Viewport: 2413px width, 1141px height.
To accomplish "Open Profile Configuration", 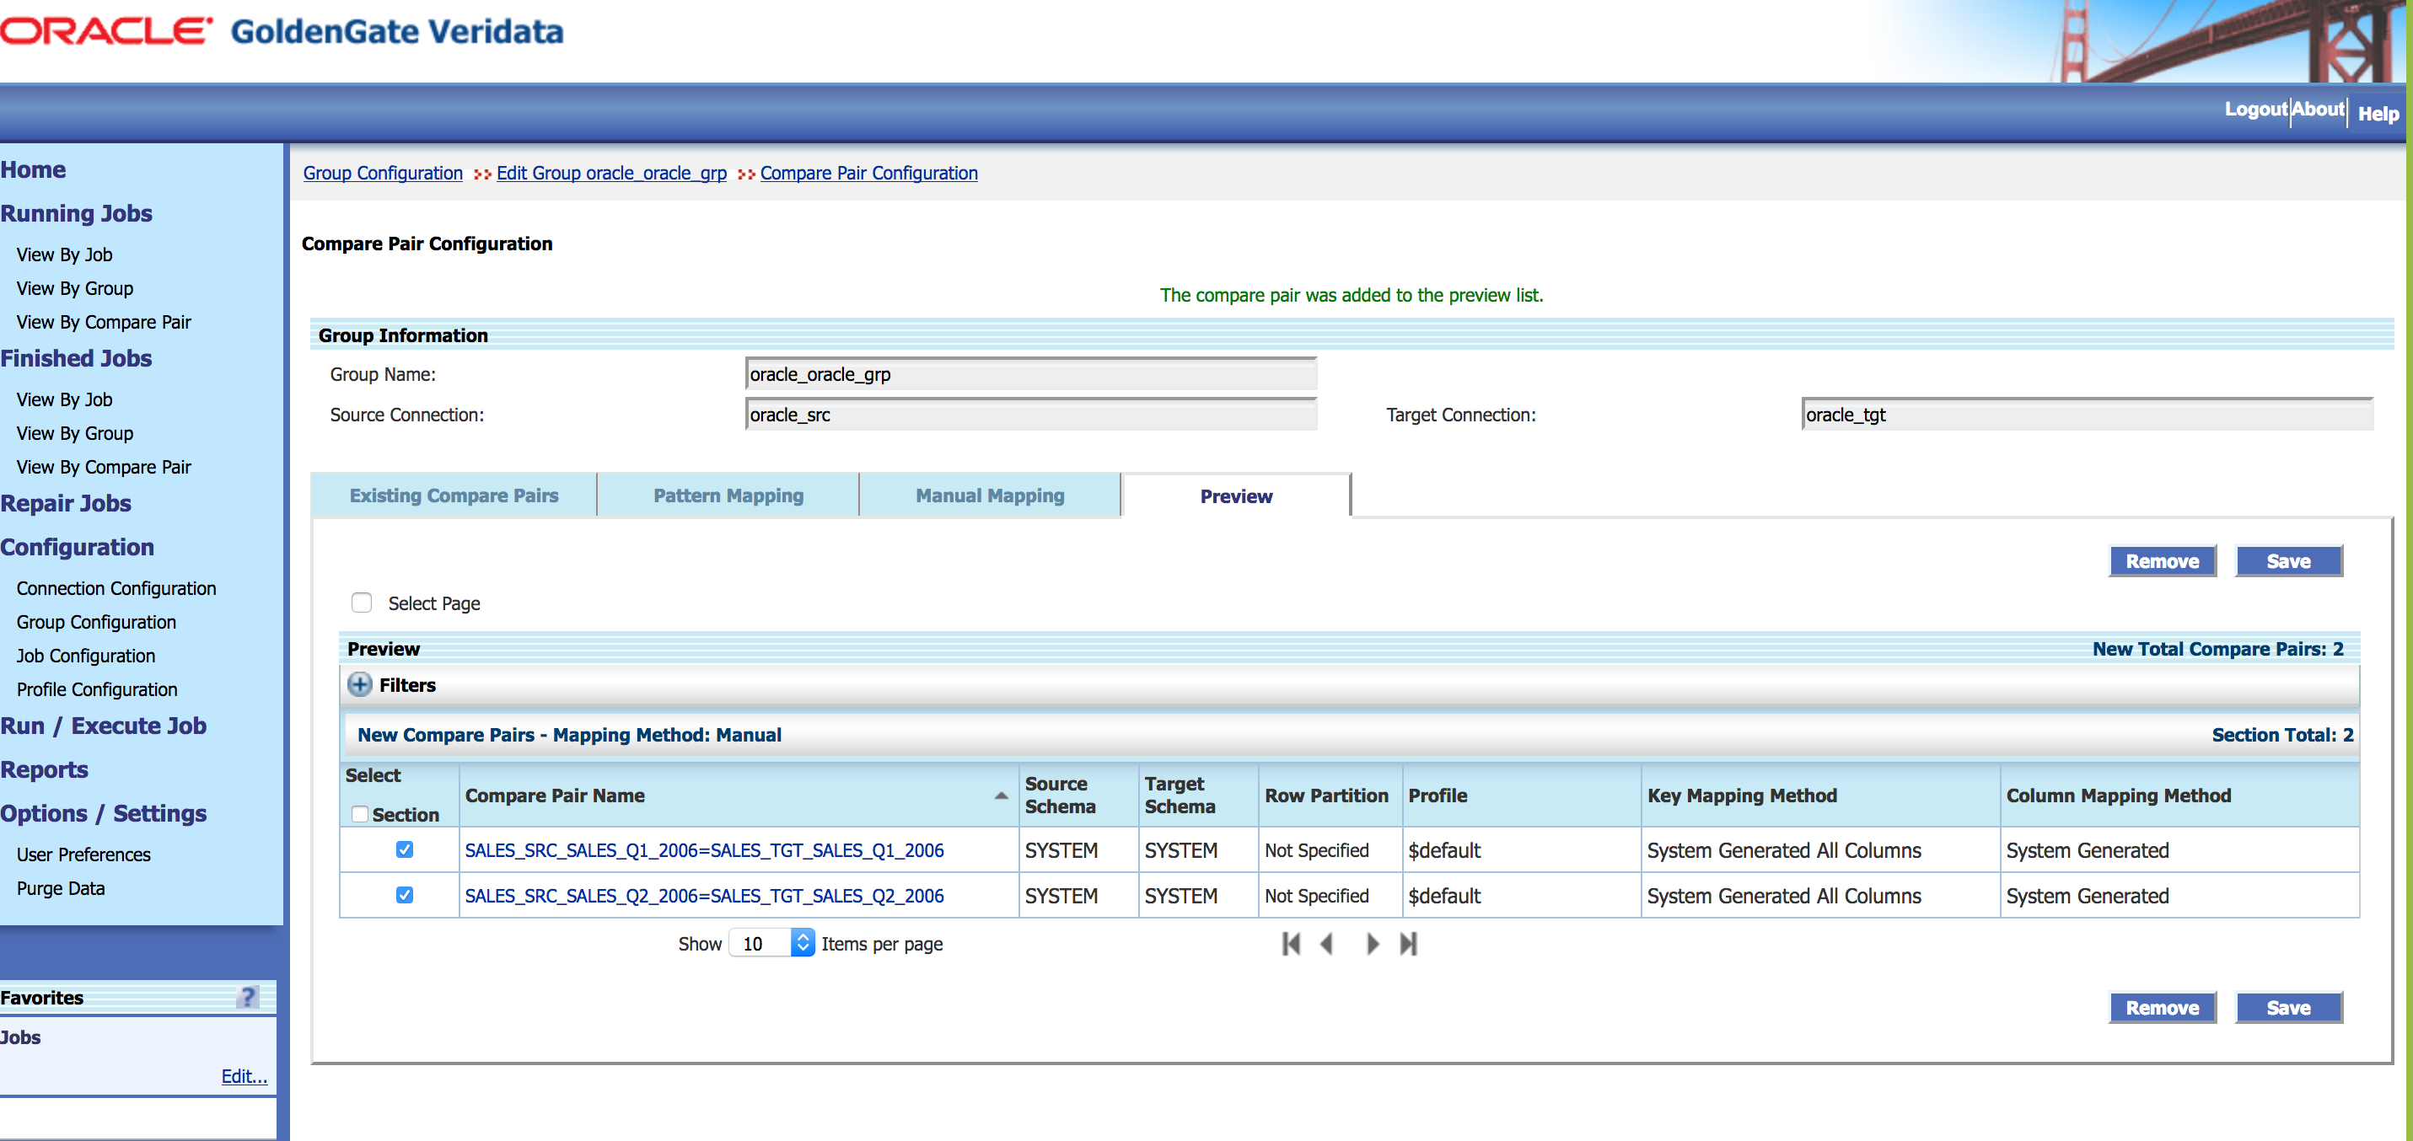I will 96,690.
